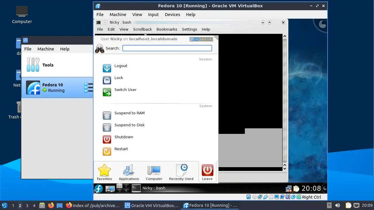Focus the kickoff Search field
Viewport: 374px width, 210px height.
click(x=167, y=48)
